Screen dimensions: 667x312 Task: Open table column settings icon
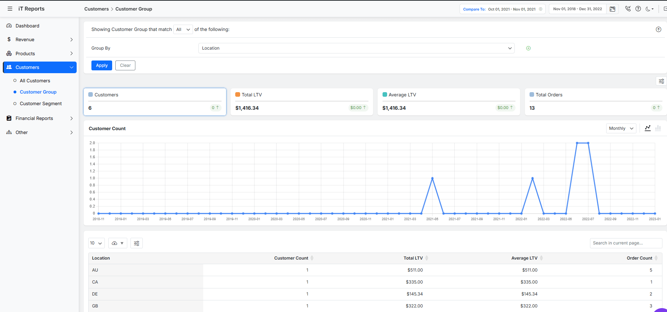136,243
